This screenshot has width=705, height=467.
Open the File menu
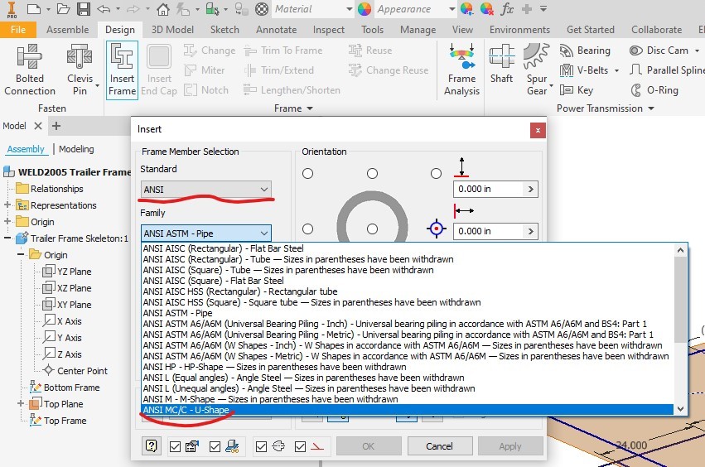18,30
